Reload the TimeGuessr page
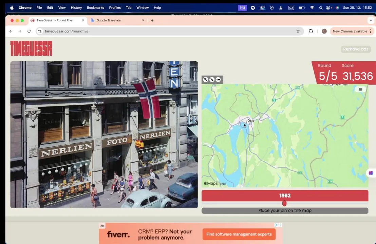This screenshot has width=376, height=244. 29,31
